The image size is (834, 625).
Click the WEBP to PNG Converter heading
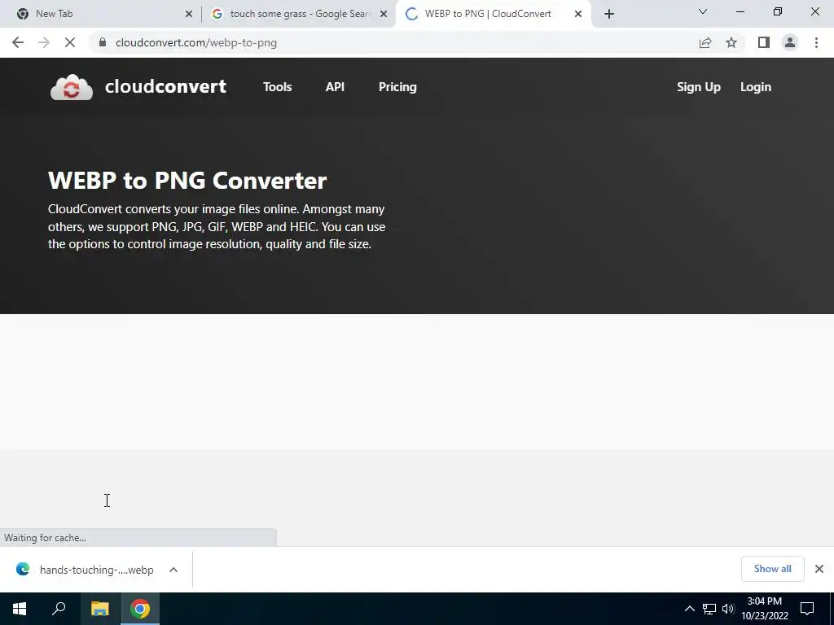tap(187, 181)
